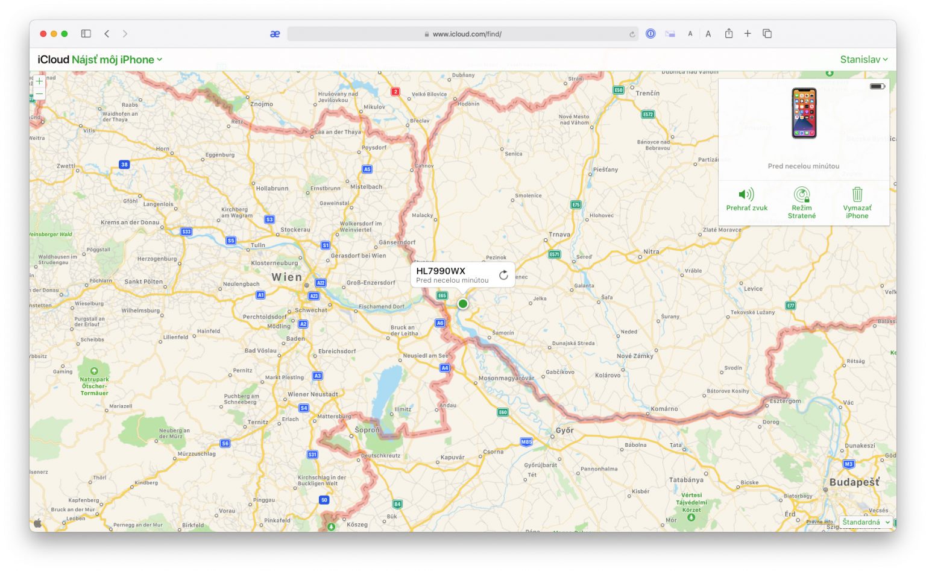
Task: Click the battery indicator in device panel
Action: (877, 86)
